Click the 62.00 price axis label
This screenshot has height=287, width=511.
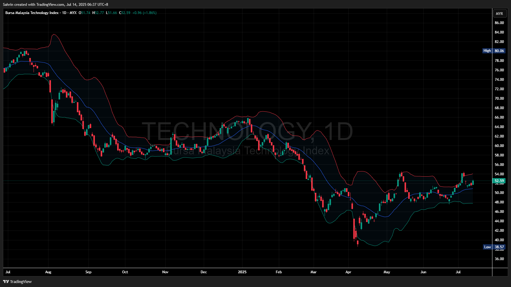499,136
